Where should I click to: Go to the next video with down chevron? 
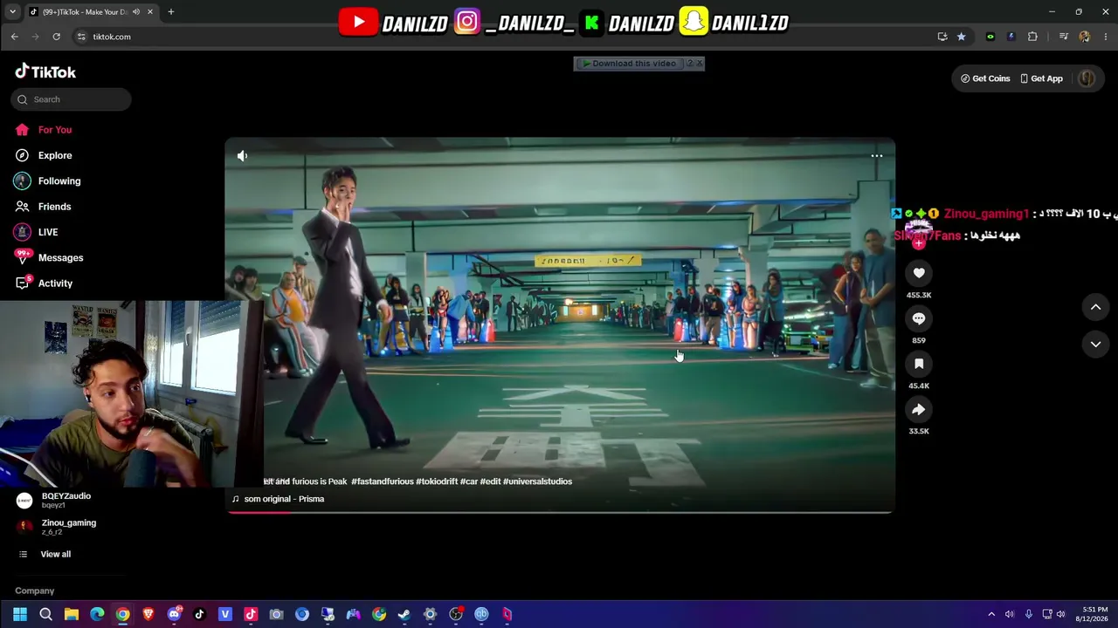pyautogui.click(x=1095, y=345)
